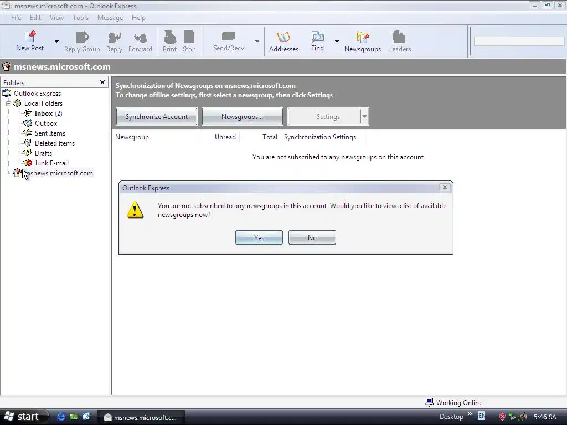Click the toolbar search input field
567x425 pixels.
click(x=519, y=41)
